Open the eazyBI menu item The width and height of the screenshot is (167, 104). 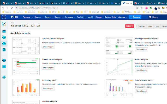90,17
